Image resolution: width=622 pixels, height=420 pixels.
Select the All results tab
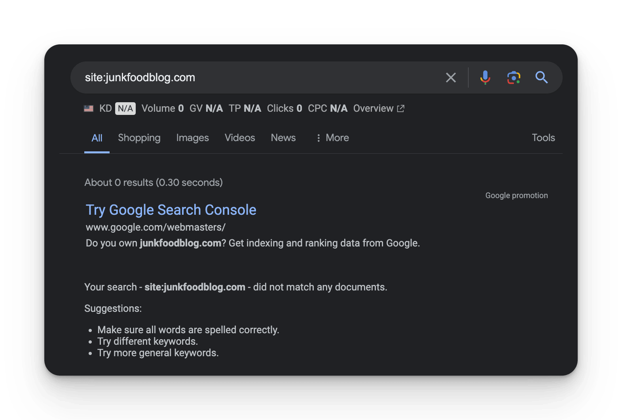(97, 138)
